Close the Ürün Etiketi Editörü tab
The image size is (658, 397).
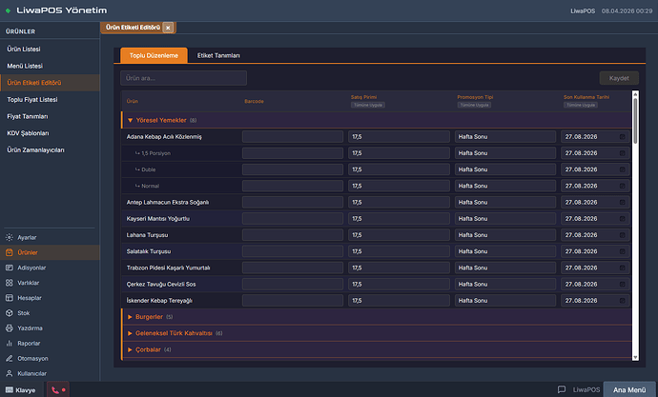click(x=169, y=28)
